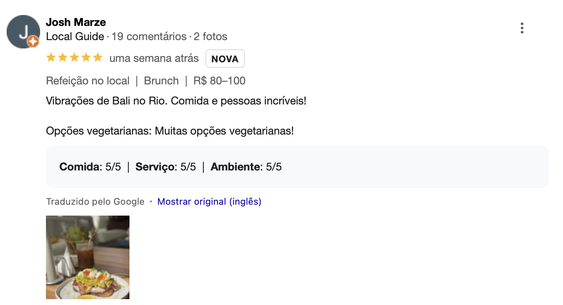Click the Ambiente 5/5 rating
563x305 pixels.
click(246, 167)
